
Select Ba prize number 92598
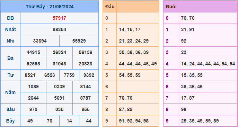click(x=33, y=64)
